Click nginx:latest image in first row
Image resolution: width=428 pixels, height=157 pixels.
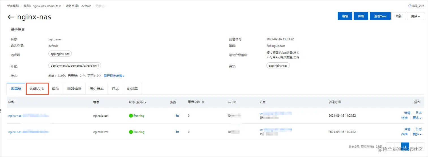(101, 115)
